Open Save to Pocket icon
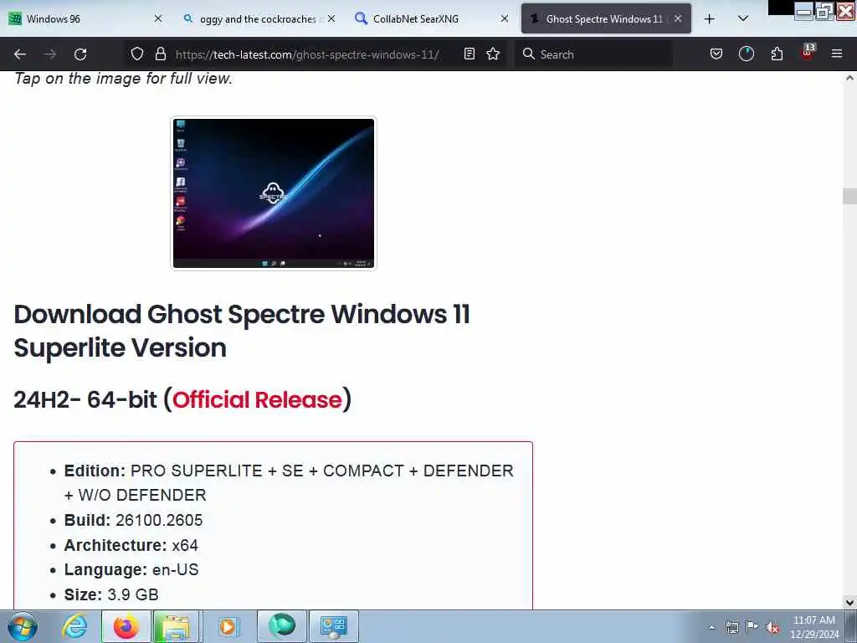Screen dimensions: 857x643 point(716,54)
